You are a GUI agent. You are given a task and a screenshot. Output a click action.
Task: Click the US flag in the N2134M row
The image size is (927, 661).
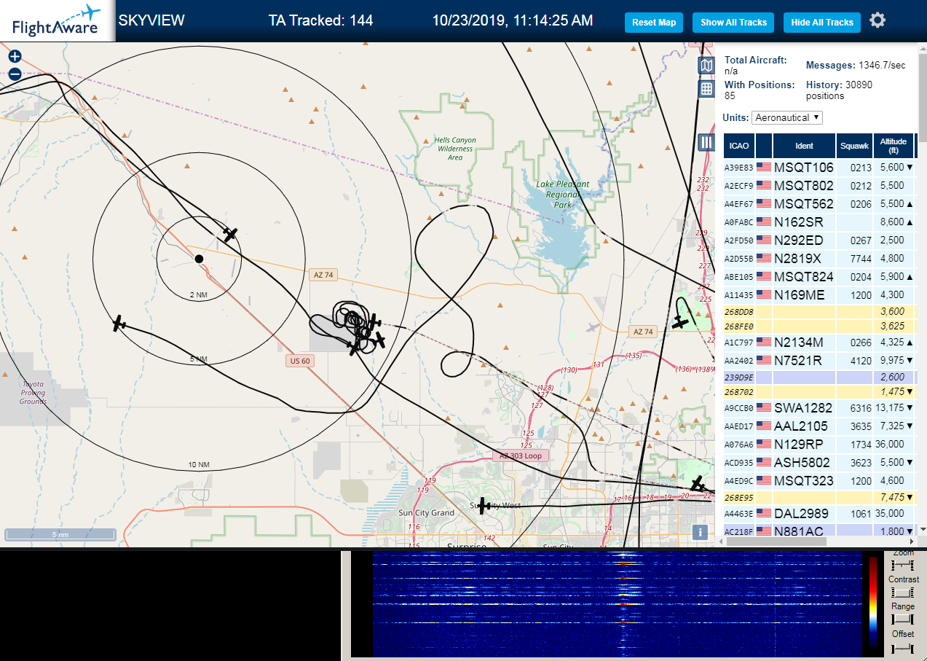click(x=764, y=342)
